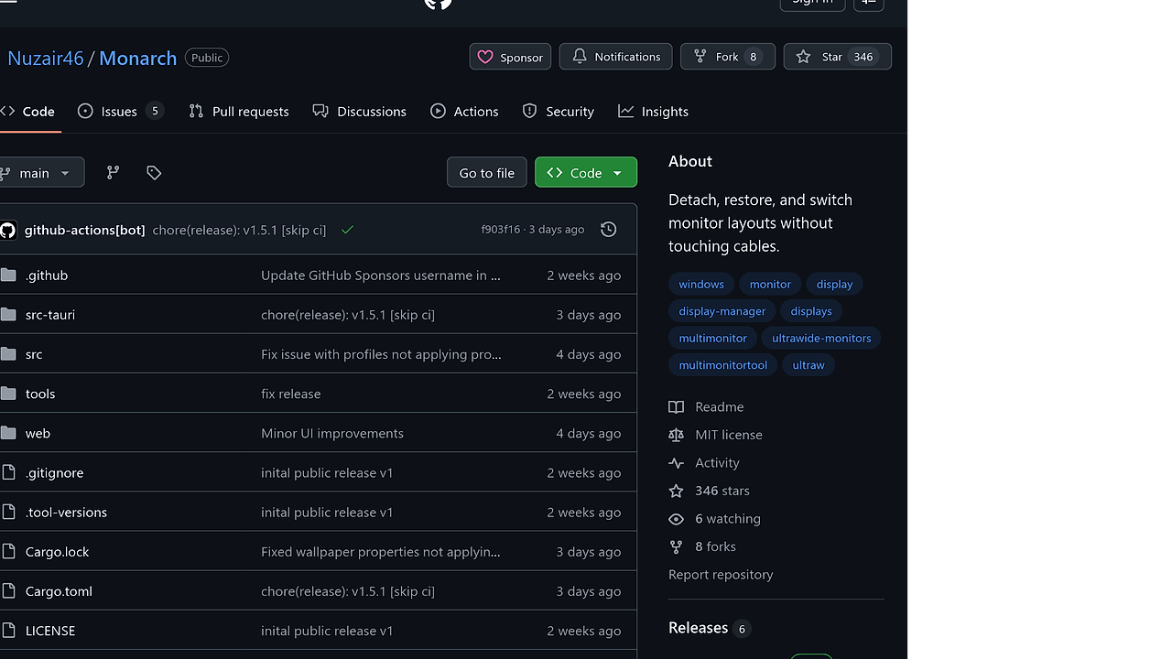This screenshot has height=659, width=1172.
Task: Select the windows topic tag
Action: [701, 284]
